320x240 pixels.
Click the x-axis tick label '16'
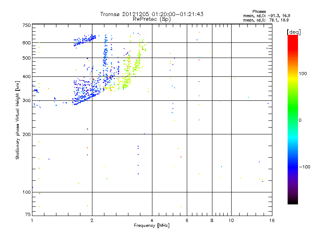(x=272, y=220)
